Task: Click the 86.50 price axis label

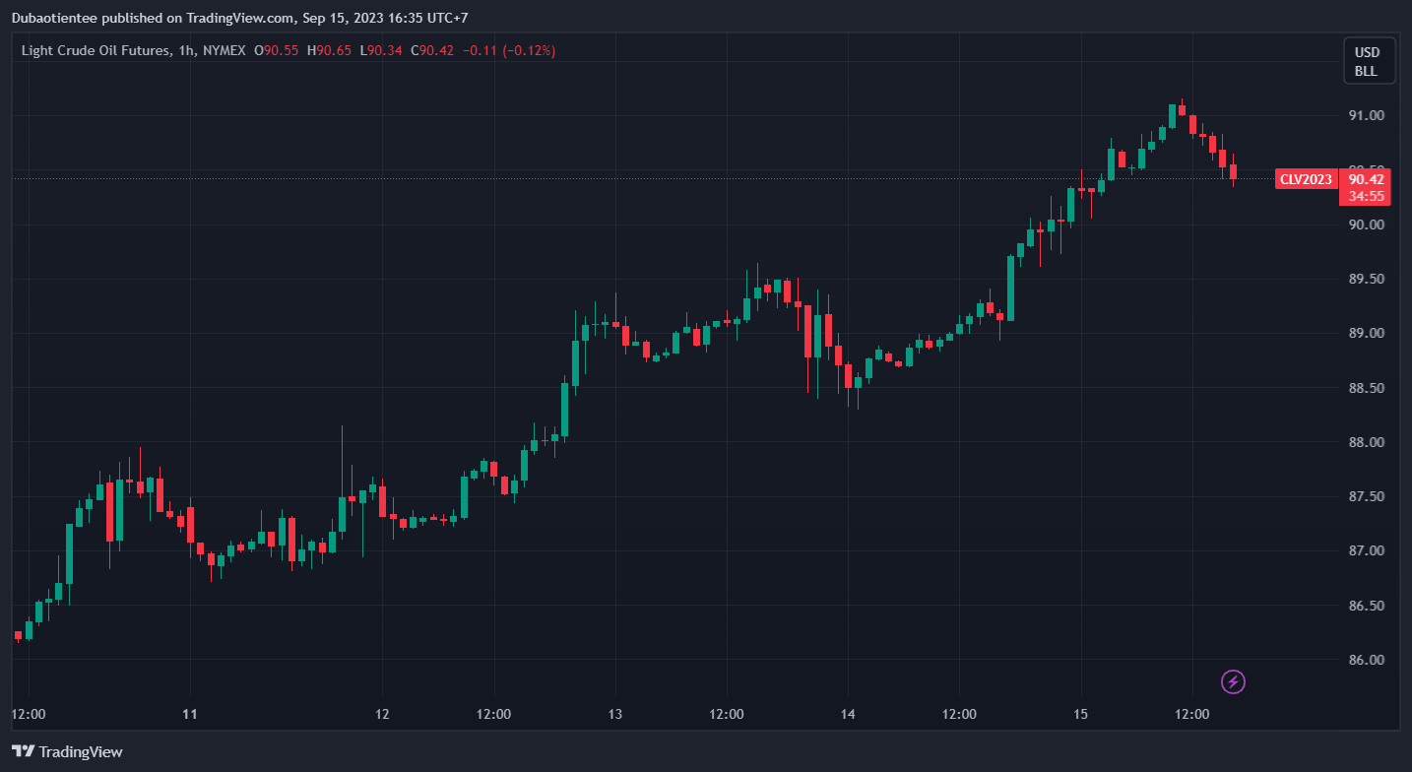Action: point(1367,606)
